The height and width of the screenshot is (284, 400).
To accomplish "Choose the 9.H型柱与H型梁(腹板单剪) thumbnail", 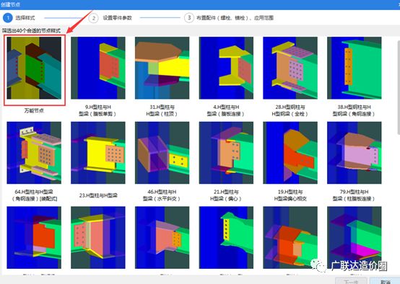I will point(98,68).
